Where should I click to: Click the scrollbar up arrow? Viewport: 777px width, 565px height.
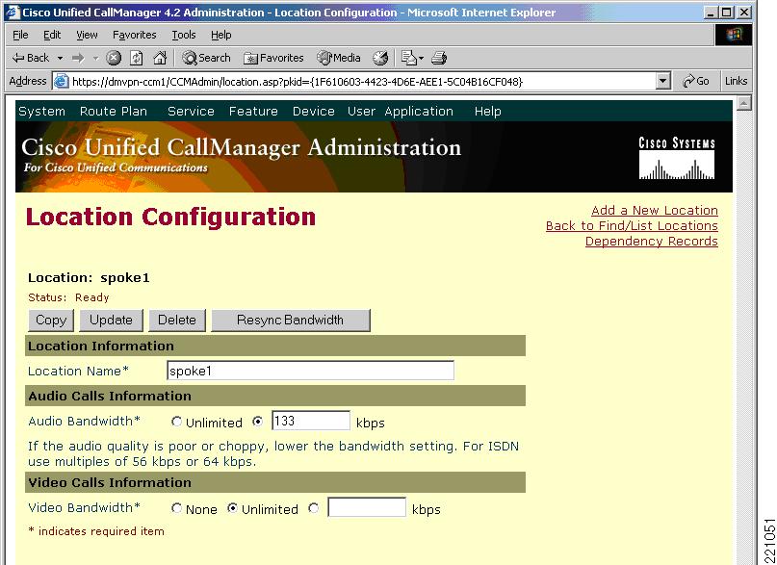(744, 102)
